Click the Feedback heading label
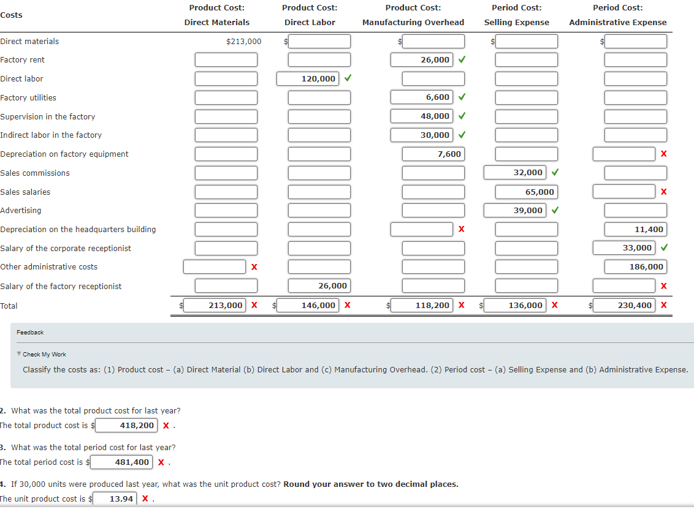Image resolution: width=694 pixels, height=512 pixels. pos(30,332)
